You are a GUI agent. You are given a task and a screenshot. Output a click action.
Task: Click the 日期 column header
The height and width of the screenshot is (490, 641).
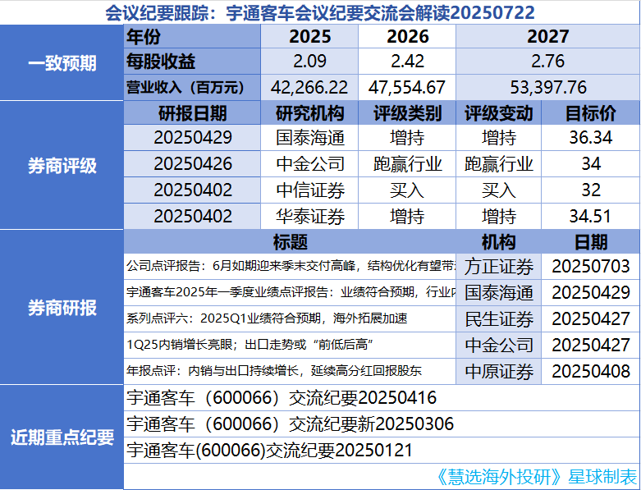click(591, 242)
